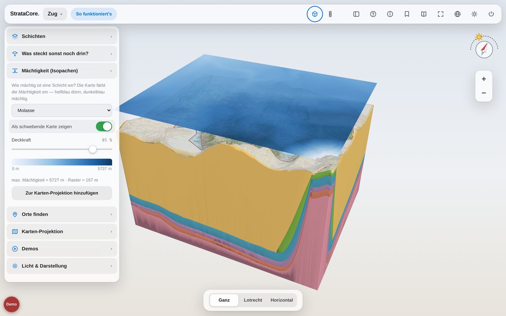
Task: Open the Molasse layer select box
Action: (62, 110)
